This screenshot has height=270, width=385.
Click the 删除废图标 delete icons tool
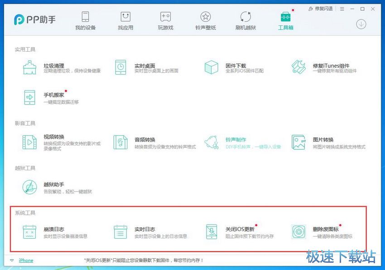coord(298,231)
